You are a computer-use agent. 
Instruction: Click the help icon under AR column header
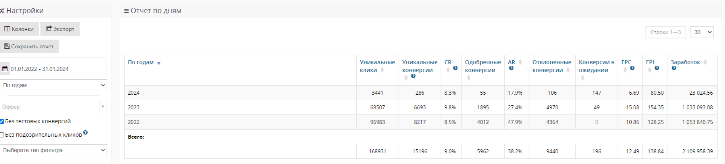click(x=511, y=68)
